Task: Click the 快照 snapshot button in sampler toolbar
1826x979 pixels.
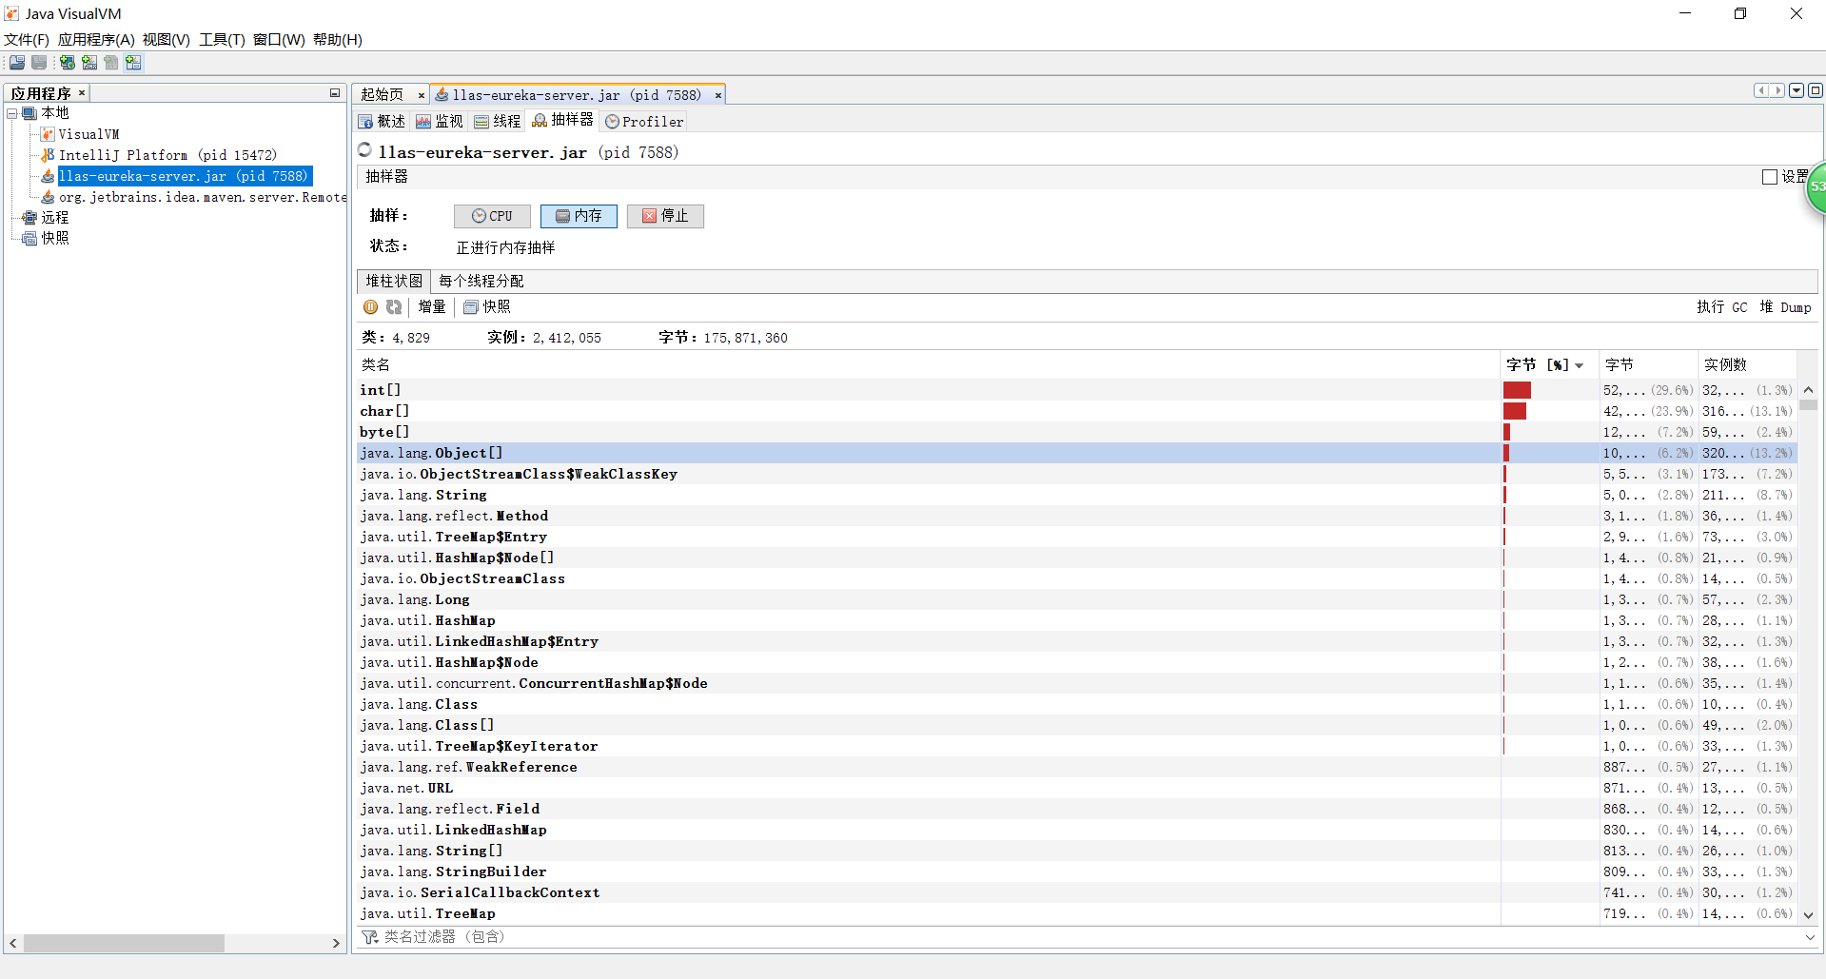Action: click(487, 307)
